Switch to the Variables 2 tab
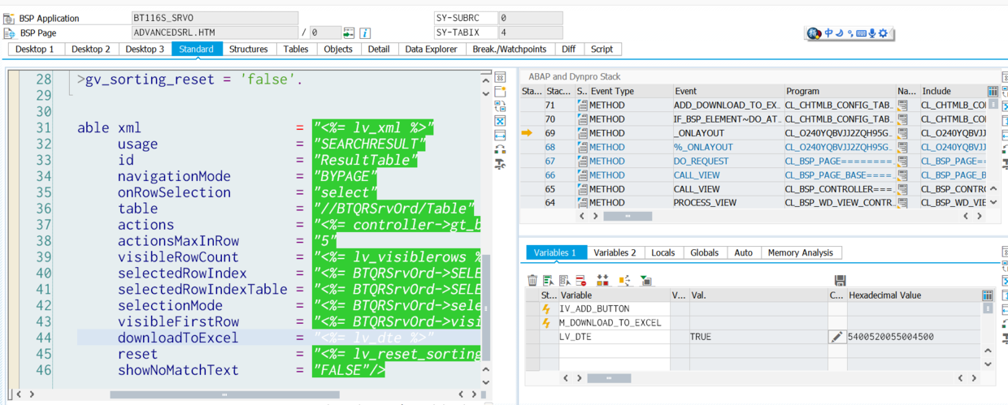The height and width of the screenshot is (405, 1008). pyautogui.click(x=615, y=252)
